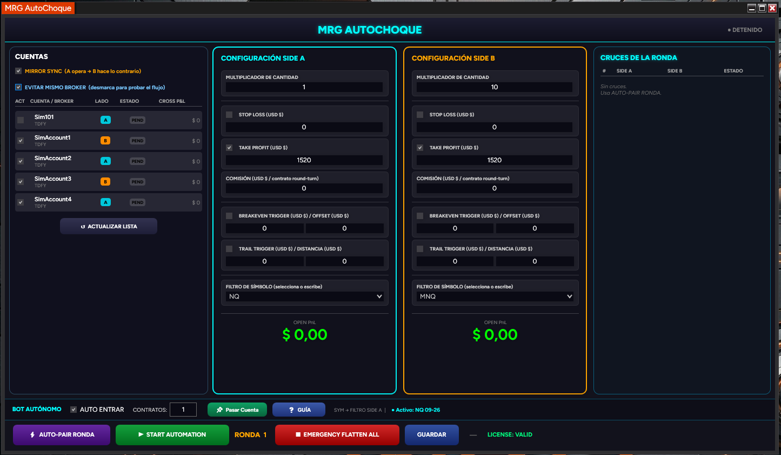This screenshot has width=781, height=455.
Task: Uncheck EVITAR MISMO BROKER option
Action: coord(18,87)
